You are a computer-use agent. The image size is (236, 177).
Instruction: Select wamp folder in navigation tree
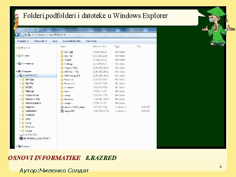28,123
